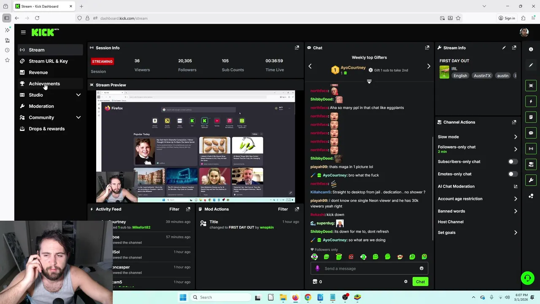Screen dimensions: 540x304
Task: Focus the Send a message field
Action: (370, 269)
